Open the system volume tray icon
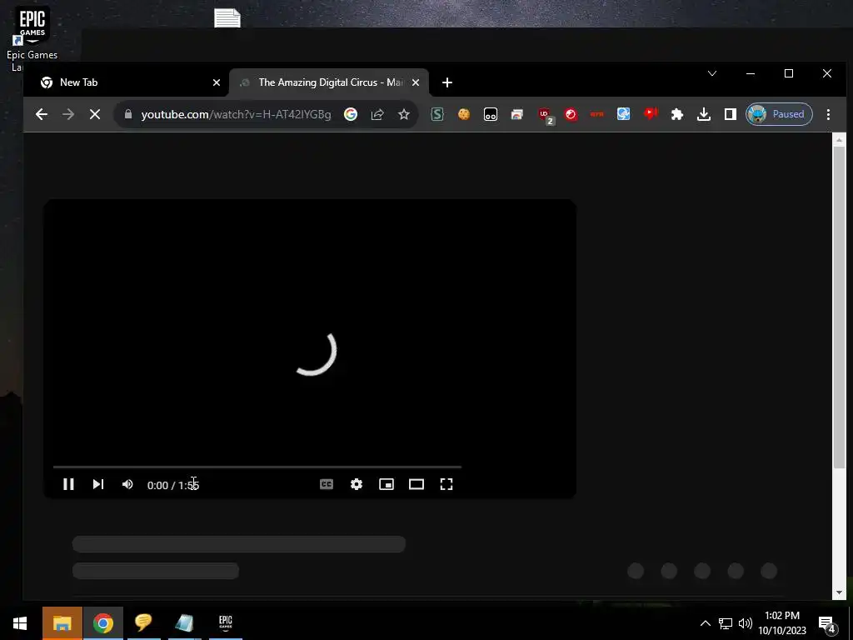 click(746, 623)
